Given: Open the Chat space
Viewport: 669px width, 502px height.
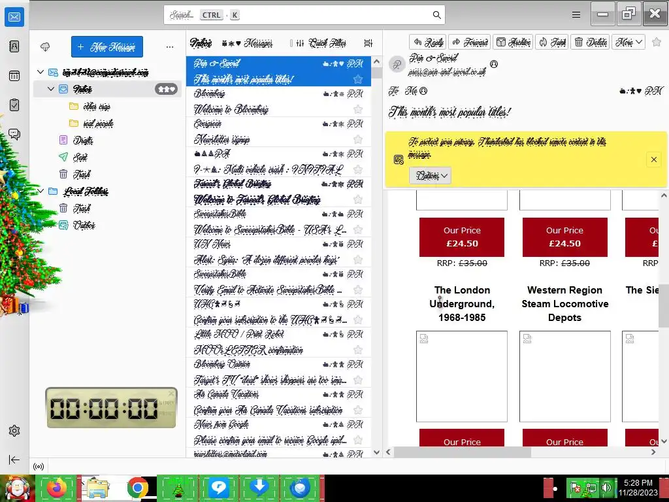Looking at the screenshot, I should (x=14, y=135).
